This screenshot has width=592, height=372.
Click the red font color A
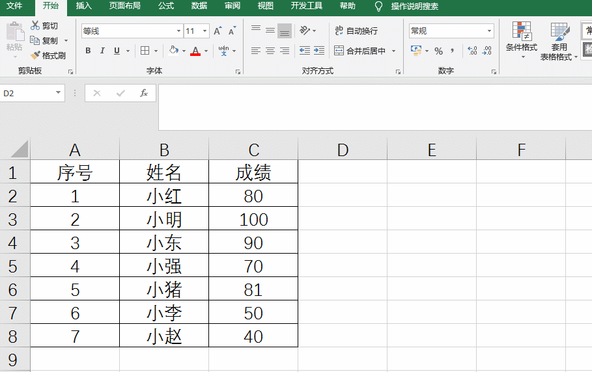[195, 51]
